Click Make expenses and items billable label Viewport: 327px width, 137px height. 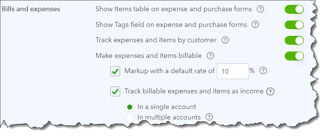coord(149,56)
